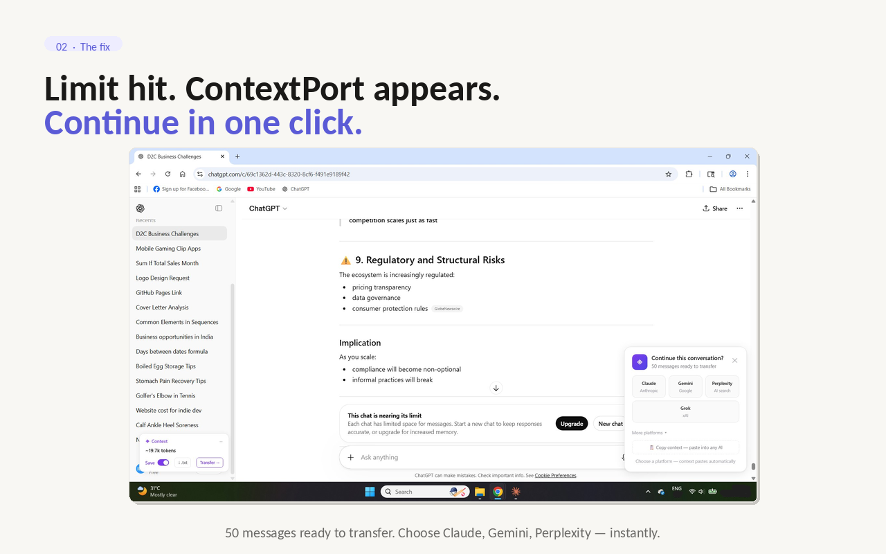Reload the page with refresh icon

click(168, 174)
